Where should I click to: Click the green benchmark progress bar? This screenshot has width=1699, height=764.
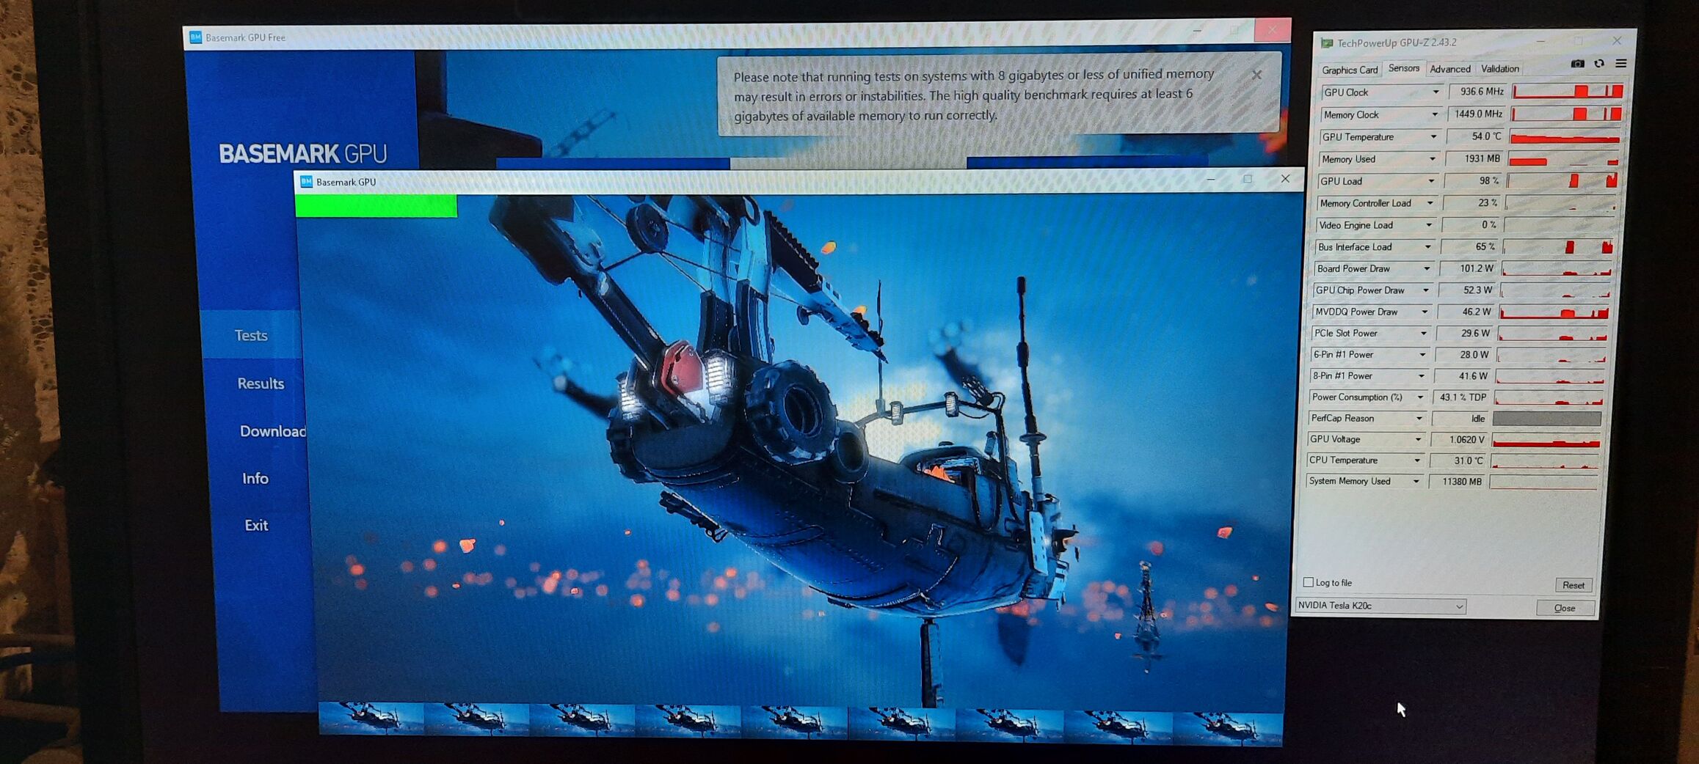point(376,205)
